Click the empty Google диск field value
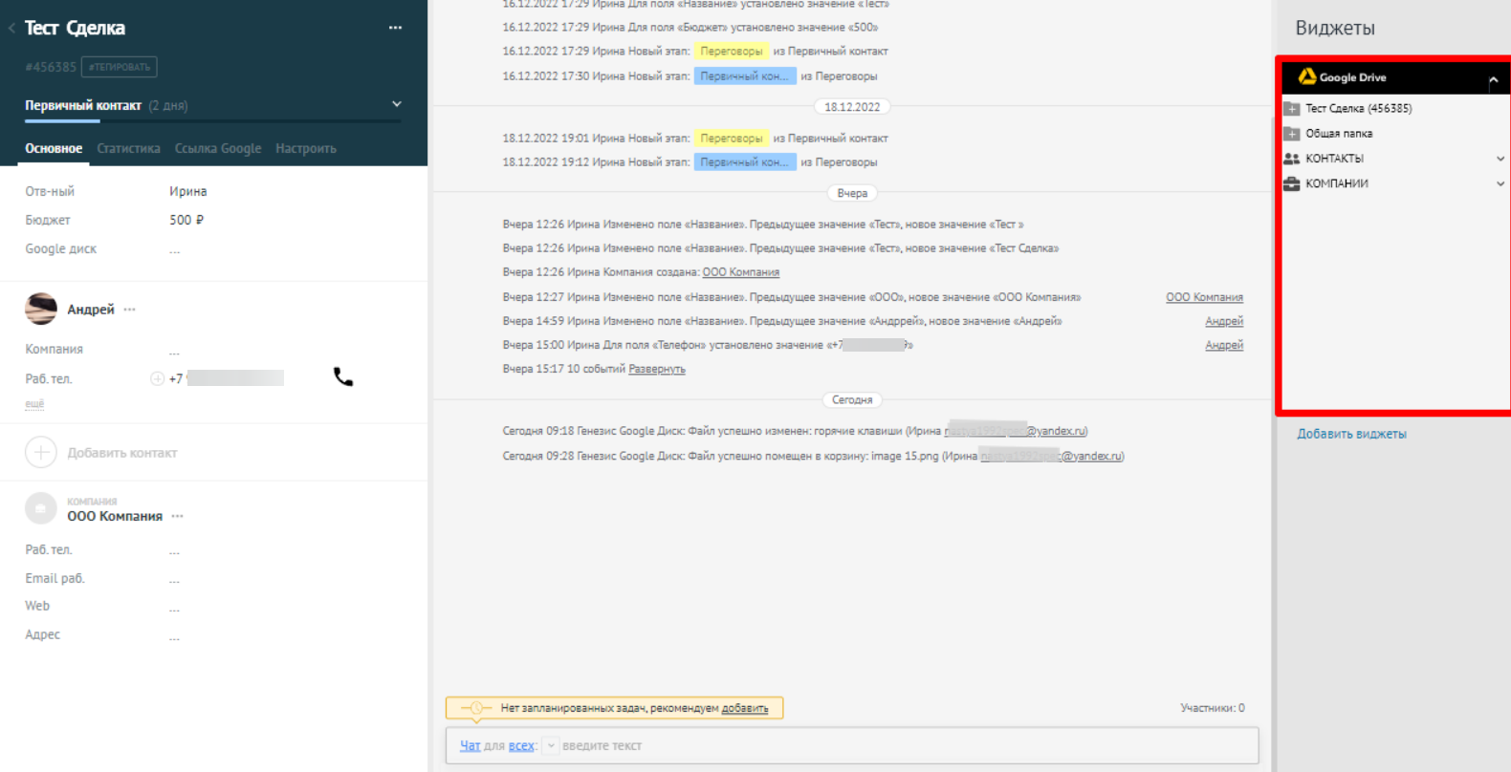Viewport: 1511px width, 772px height. click(x=175, y=250)
